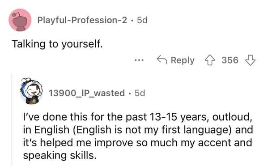Click the 356 vote score count
Viewport: 268px width, 166px height.
[x=230, y=60]
